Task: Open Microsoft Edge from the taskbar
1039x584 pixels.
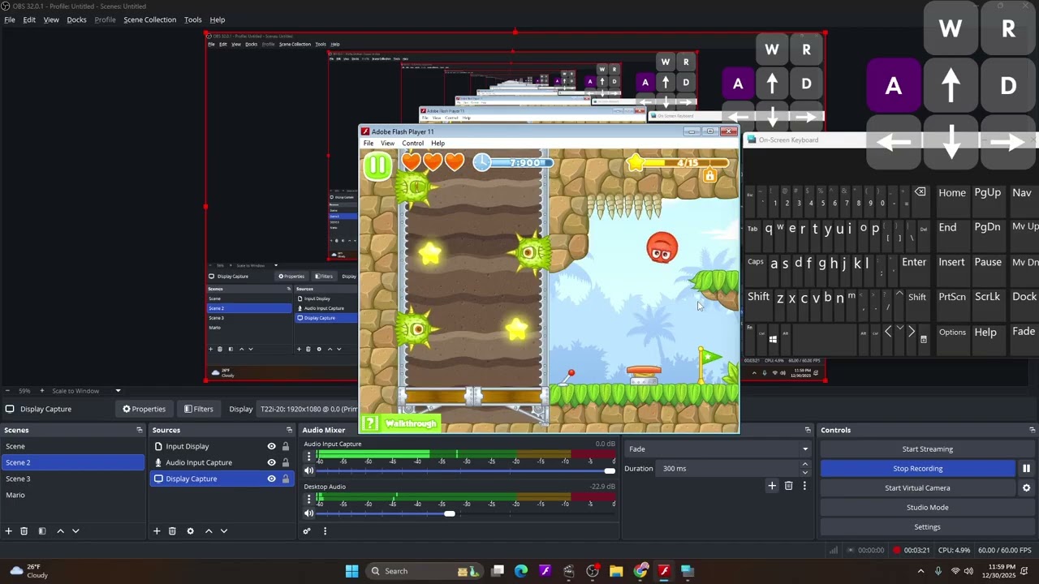Action: 520,571
